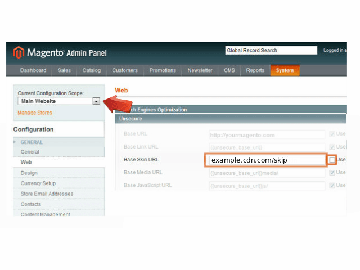The height and width of the screenshot is (270, 360).
Task: Toggle the Base Media URL use-default checkbox
Action: click(x=332, y=173)
